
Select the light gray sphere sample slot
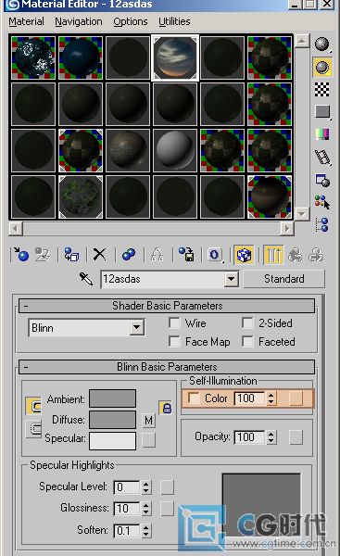[175, 150]
